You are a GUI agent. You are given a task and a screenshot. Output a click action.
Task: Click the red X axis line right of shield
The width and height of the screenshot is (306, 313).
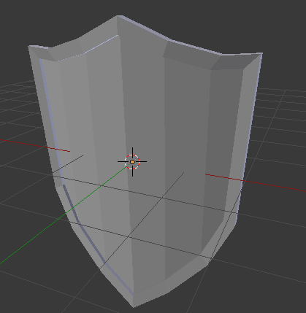[256, 182]
